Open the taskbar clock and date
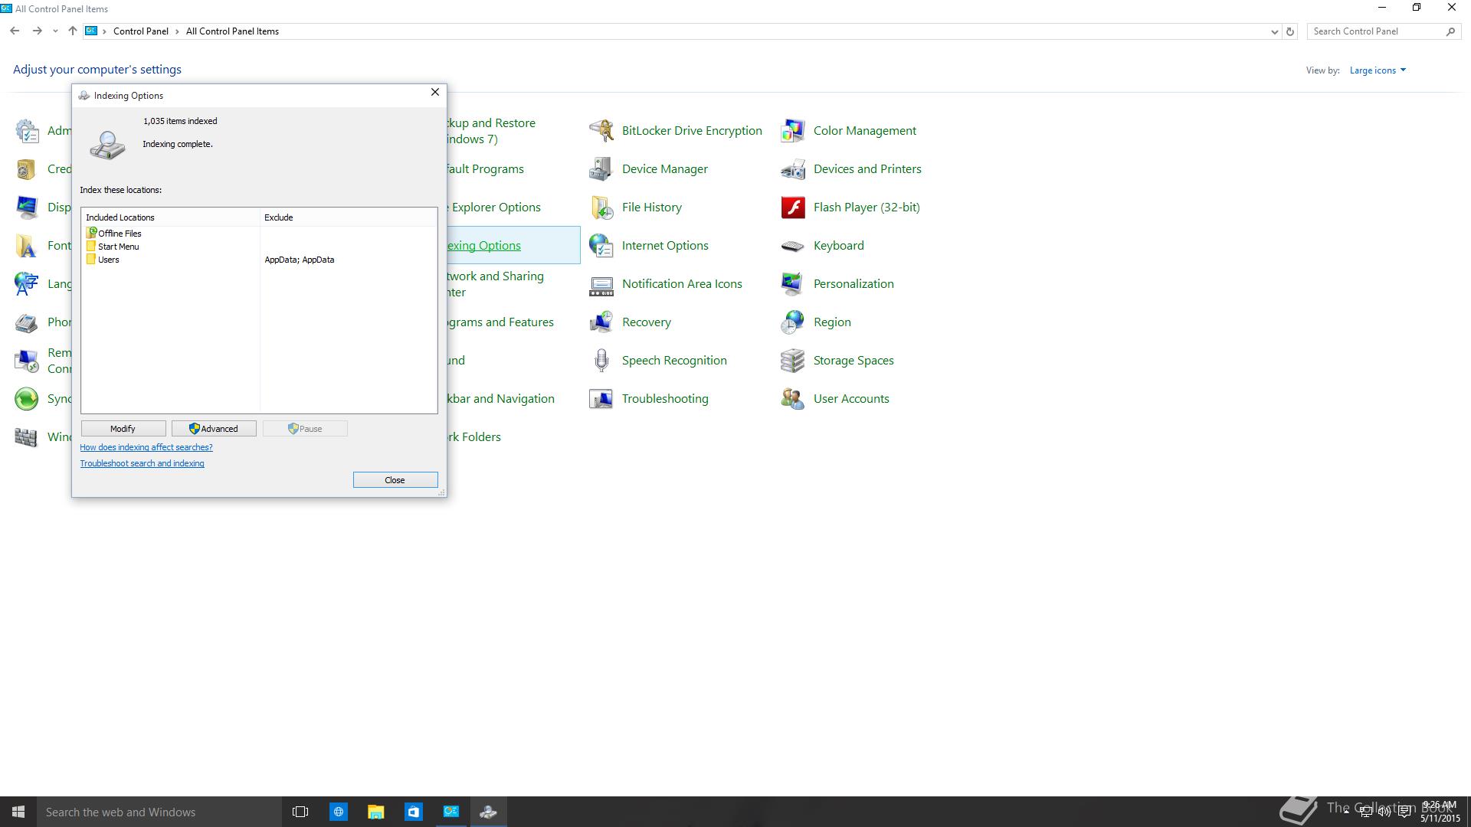This screenshot has height=827, width=1471. pyautogui.click(x=1440, y=812)
